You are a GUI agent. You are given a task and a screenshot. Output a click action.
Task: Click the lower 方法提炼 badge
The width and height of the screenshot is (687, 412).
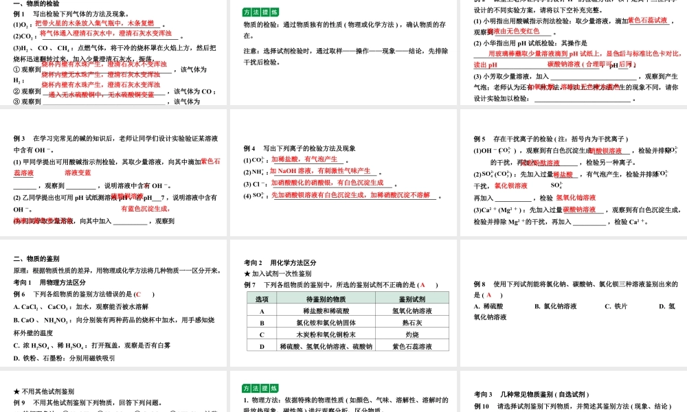click(260, 387)
